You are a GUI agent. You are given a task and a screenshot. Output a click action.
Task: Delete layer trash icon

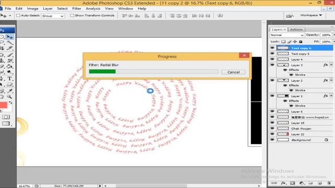point(329,183)
